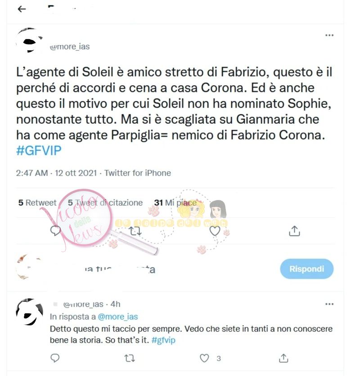Open the #GFVIP hashtag in main tweet
This screenshot has width=355, height=376.
pos(39,150)
